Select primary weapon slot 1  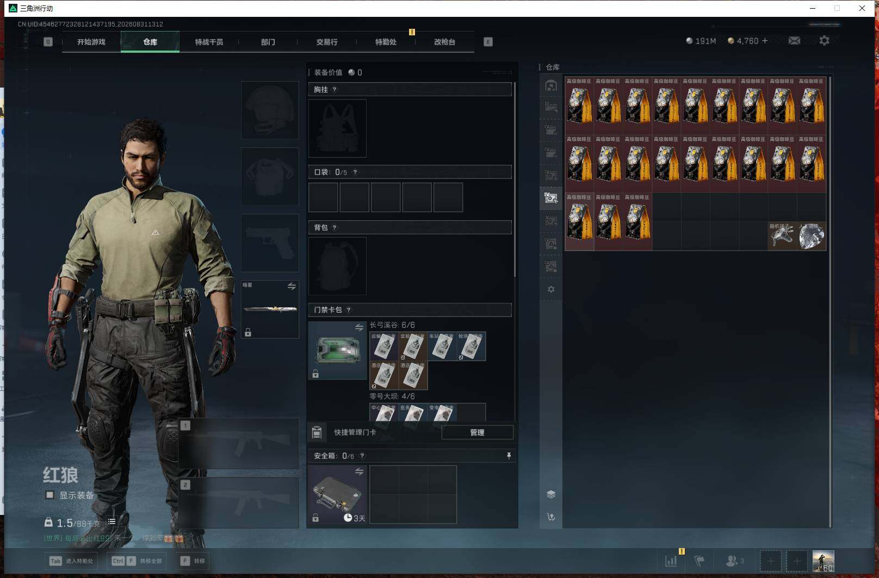pyautogui.click(x=239, y=443)
